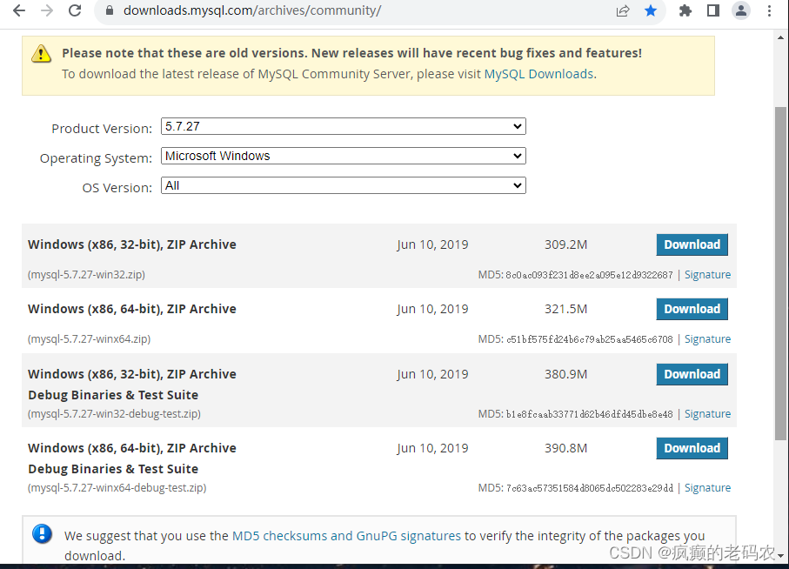
Task: Open Signature for mysql-5.7.27-winx64.zip
Action: (x=707, y=339)
